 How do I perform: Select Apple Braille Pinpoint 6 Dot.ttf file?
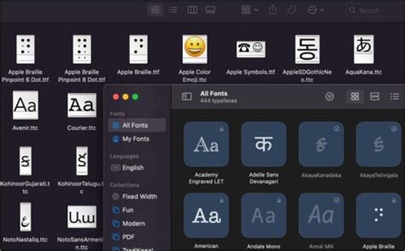coord(25,49)
